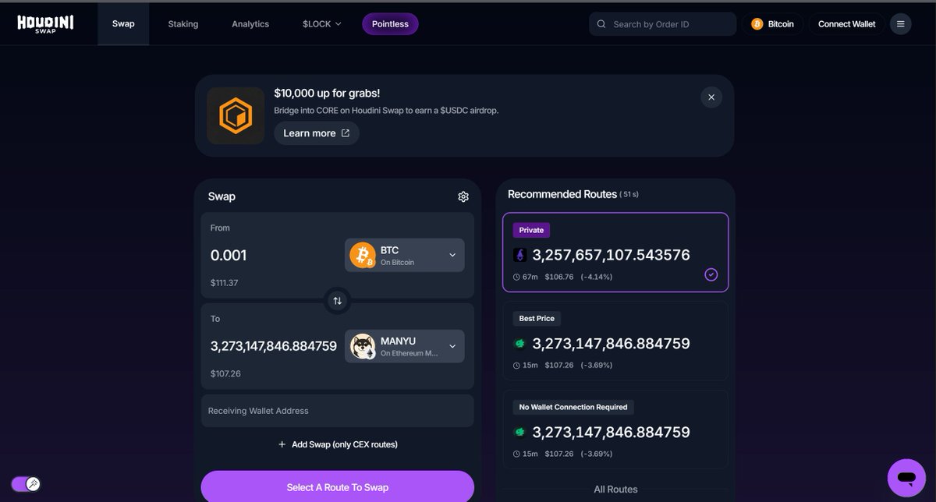Open swap settings gear
The height and width of the screenshot is (502, 936).
[x=463, y=196]
